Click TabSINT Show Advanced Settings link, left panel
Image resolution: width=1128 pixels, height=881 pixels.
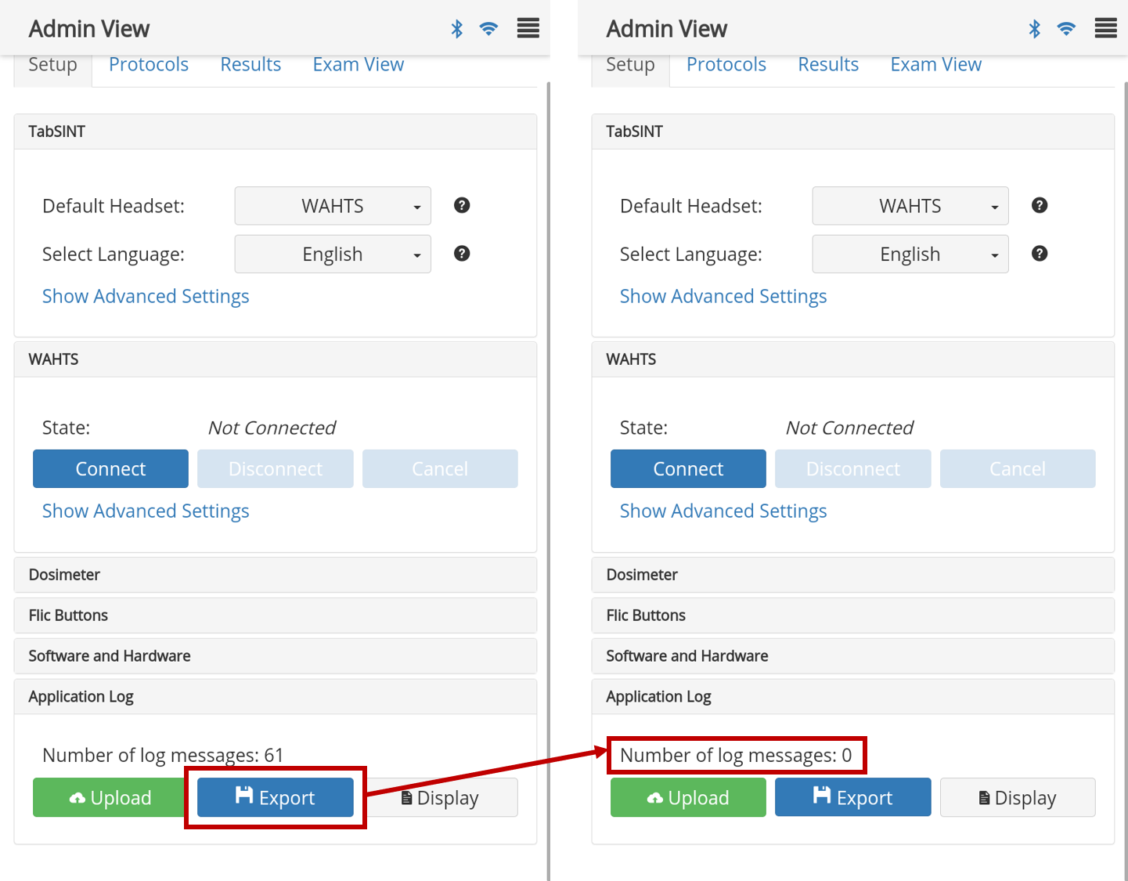(146, 296)
